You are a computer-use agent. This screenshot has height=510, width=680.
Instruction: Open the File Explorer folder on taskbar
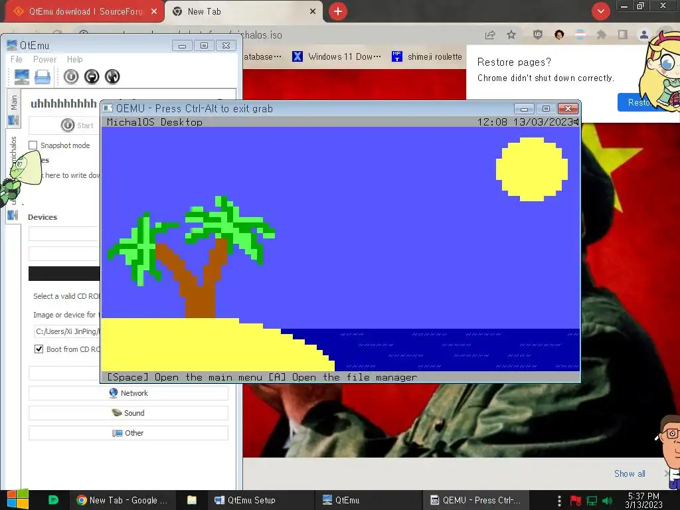pyautogui.click(x=192, y=500)
